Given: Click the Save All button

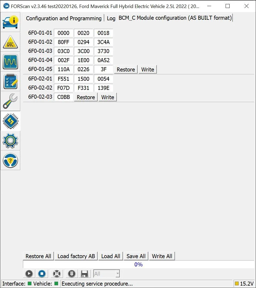Looking at the screenshot, I should click(x=136, y=256).
